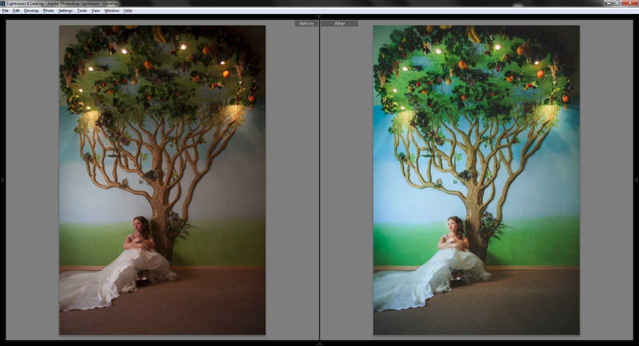This screenshot has width=639, height=346.
Task: Open the File menu
Action: (x=5, y=10)
